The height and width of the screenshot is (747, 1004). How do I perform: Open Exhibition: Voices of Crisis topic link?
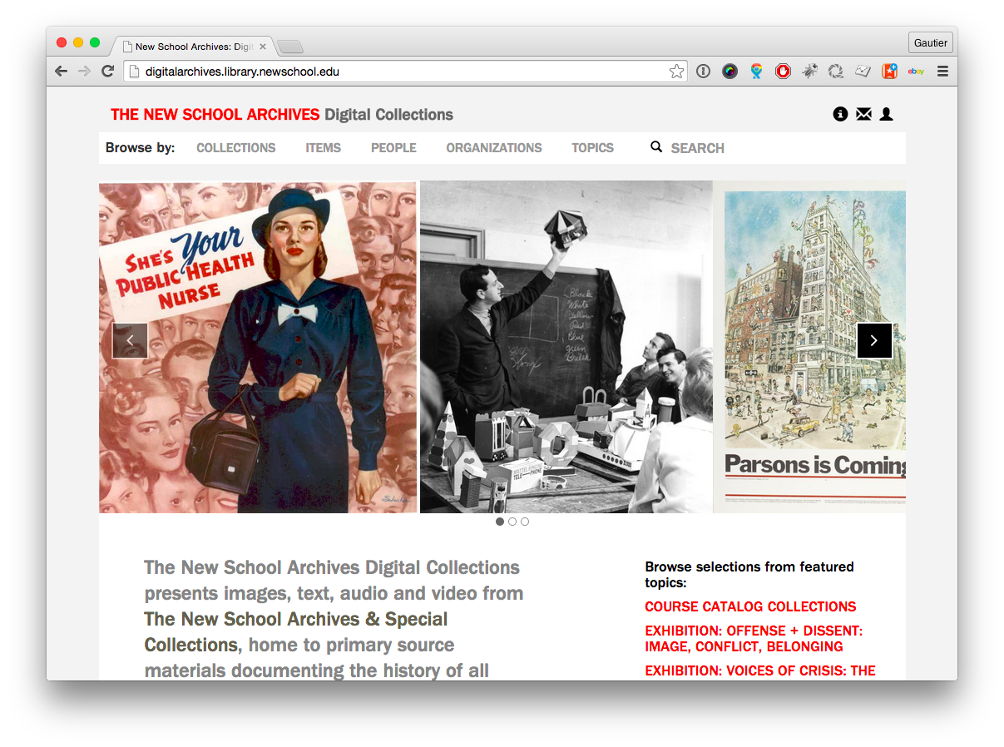760,670
